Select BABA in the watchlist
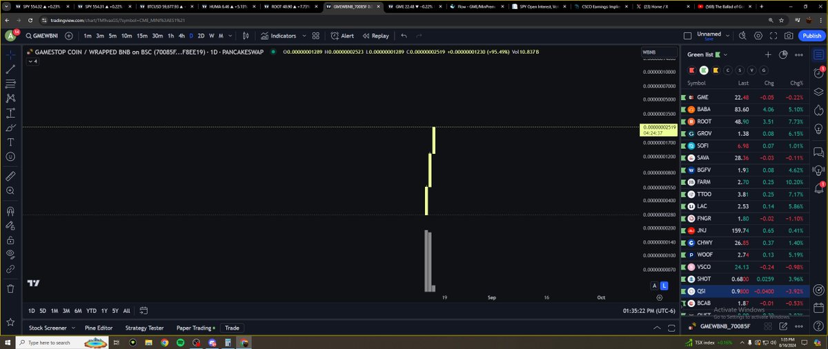Screen dimensions: 828x349 [744, 109]
